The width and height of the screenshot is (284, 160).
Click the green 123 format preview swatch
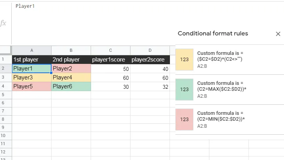184,89
